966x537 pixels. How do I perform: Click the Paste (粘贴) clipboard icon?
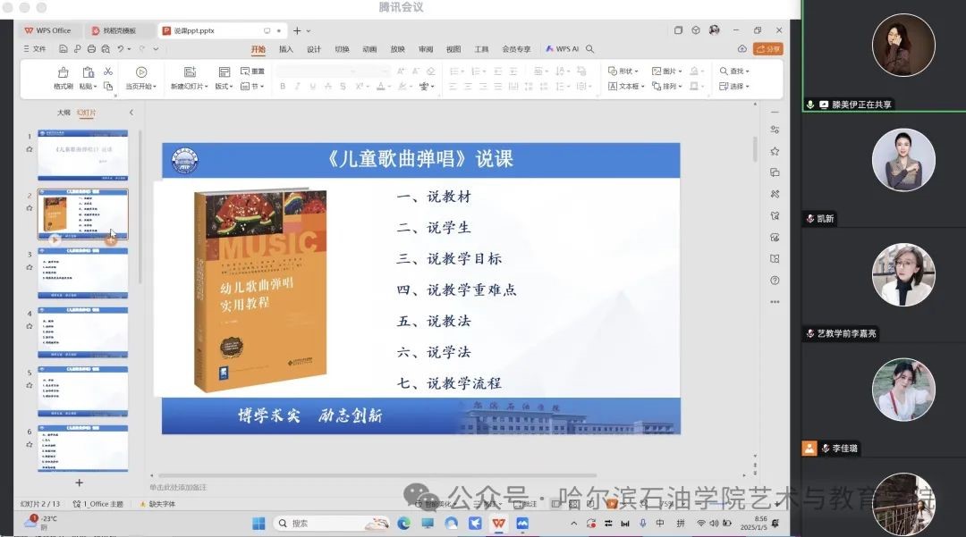point(88,72)
